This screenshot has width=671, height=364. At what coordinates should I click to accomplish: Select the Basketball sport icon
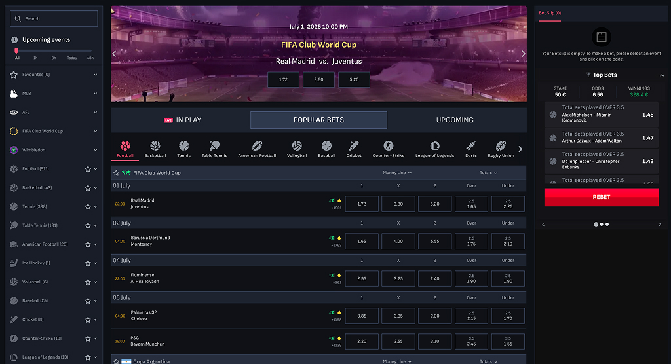tap(155, 146)
